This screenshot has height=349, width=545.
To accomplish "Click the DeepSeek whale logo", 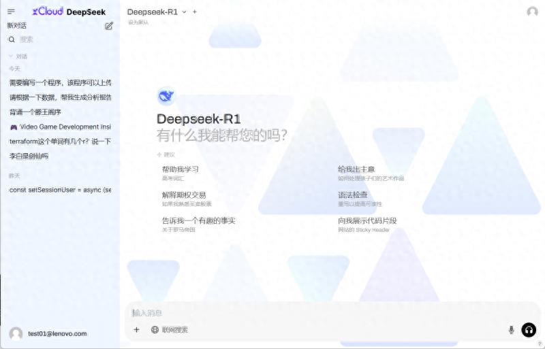I will [166, 97].
